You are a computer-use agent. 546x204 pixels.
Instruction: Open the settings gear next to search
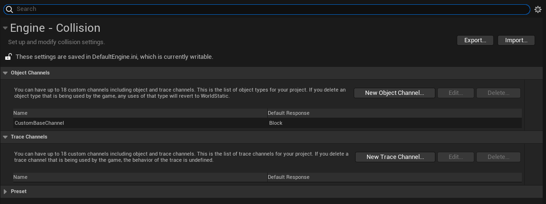(x=537, y=9)
